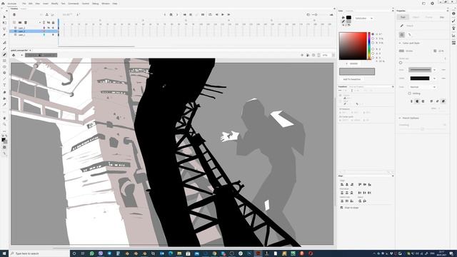Select the Selection arrow tool
Screen dimensions: 457x257
4,17
